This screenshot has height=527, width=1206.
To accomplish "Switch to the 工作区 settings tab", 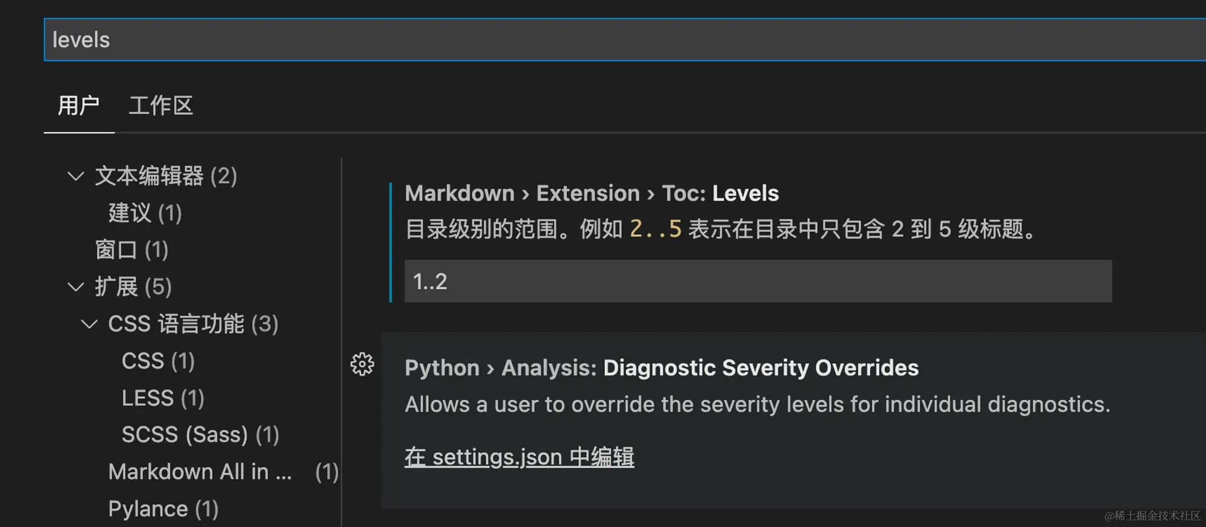I will 160,106.
